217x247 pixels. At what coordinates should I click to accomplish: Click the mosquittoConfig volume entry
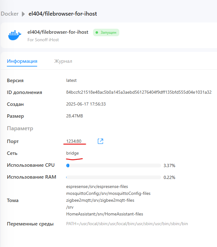click(x=108, y=193)
